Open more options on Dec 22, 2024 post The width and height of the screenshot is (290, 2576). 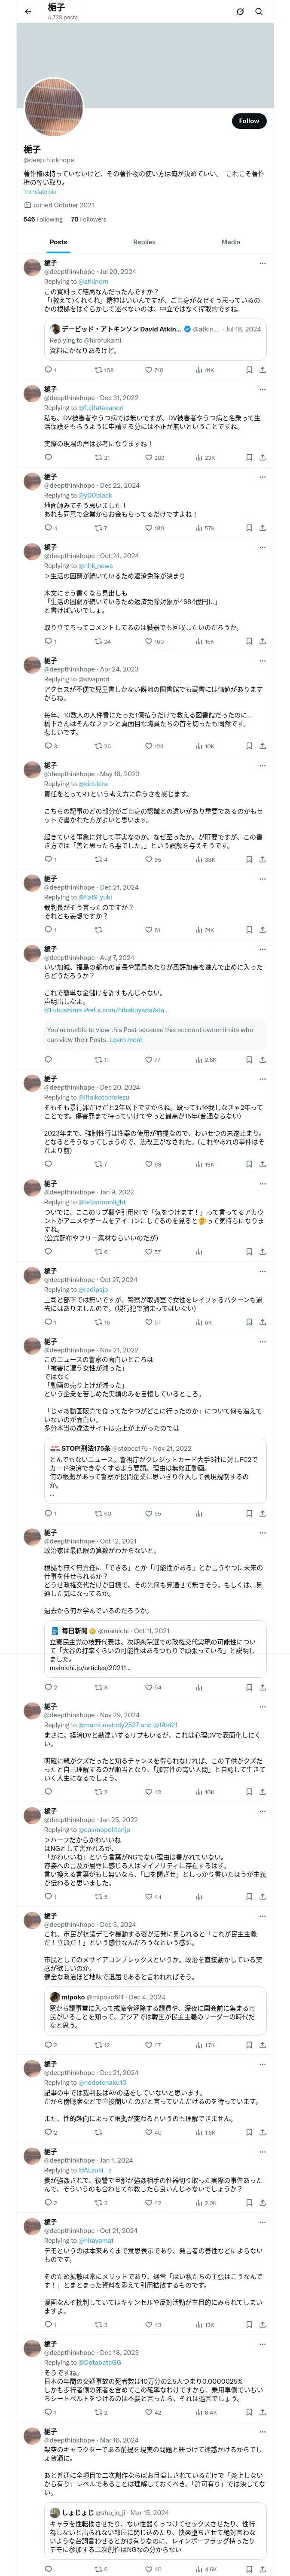pyautogui.click(x=262, y=477)
